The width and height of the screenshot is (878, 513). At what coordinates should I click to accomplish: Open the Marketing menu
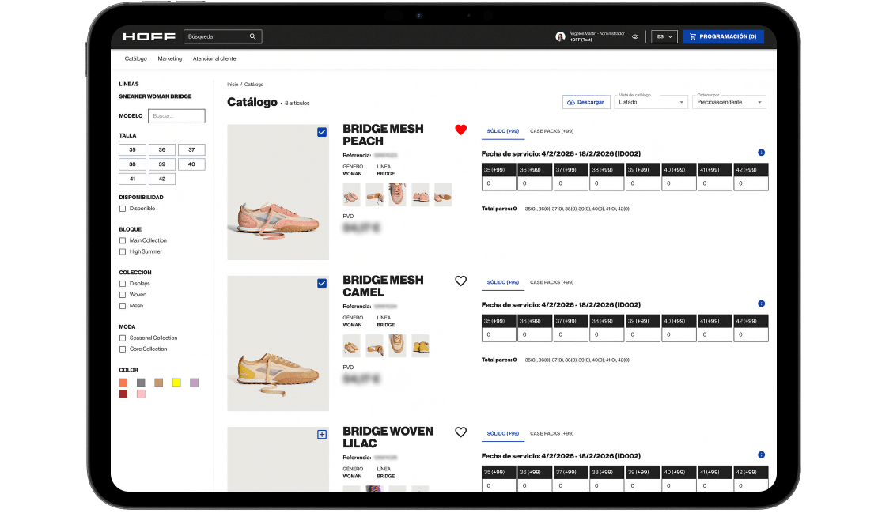[x=169, y=58]
